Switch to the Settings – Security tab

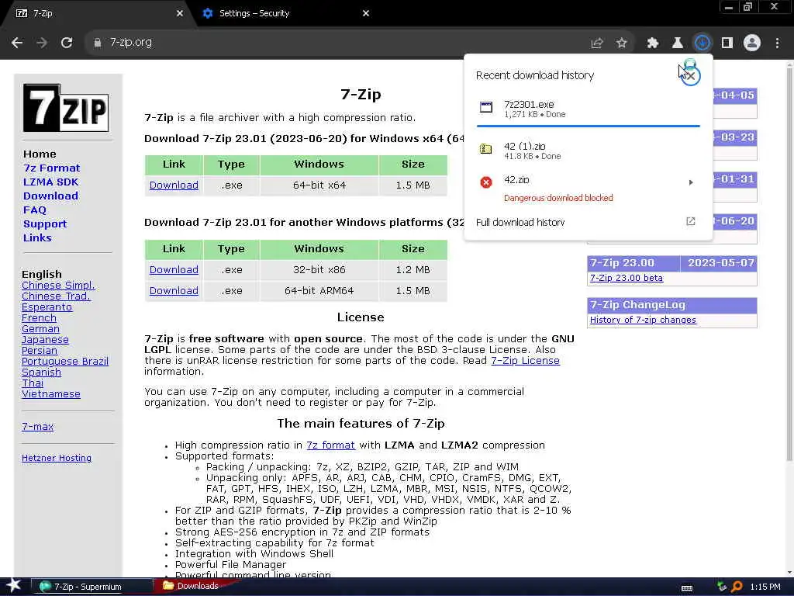click(284, 14)
